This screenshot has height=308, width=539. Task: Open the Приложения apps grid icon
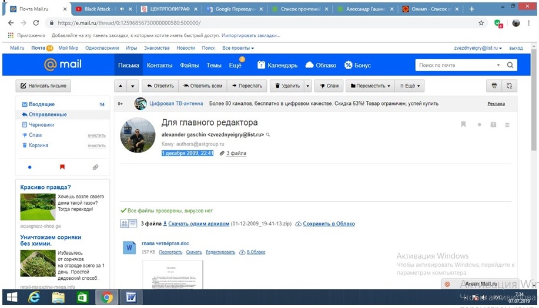click(11, 35)
